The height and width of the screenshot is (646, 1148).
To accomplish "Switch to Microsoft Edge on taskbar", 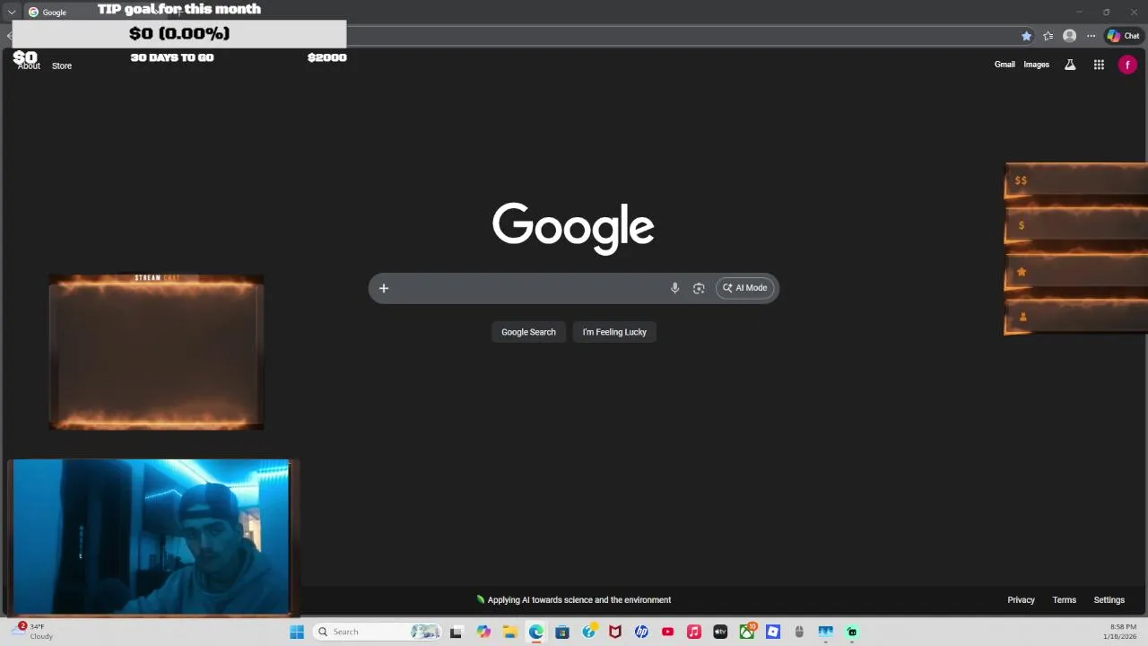I will pyautogui.click(x=535, y=632).
